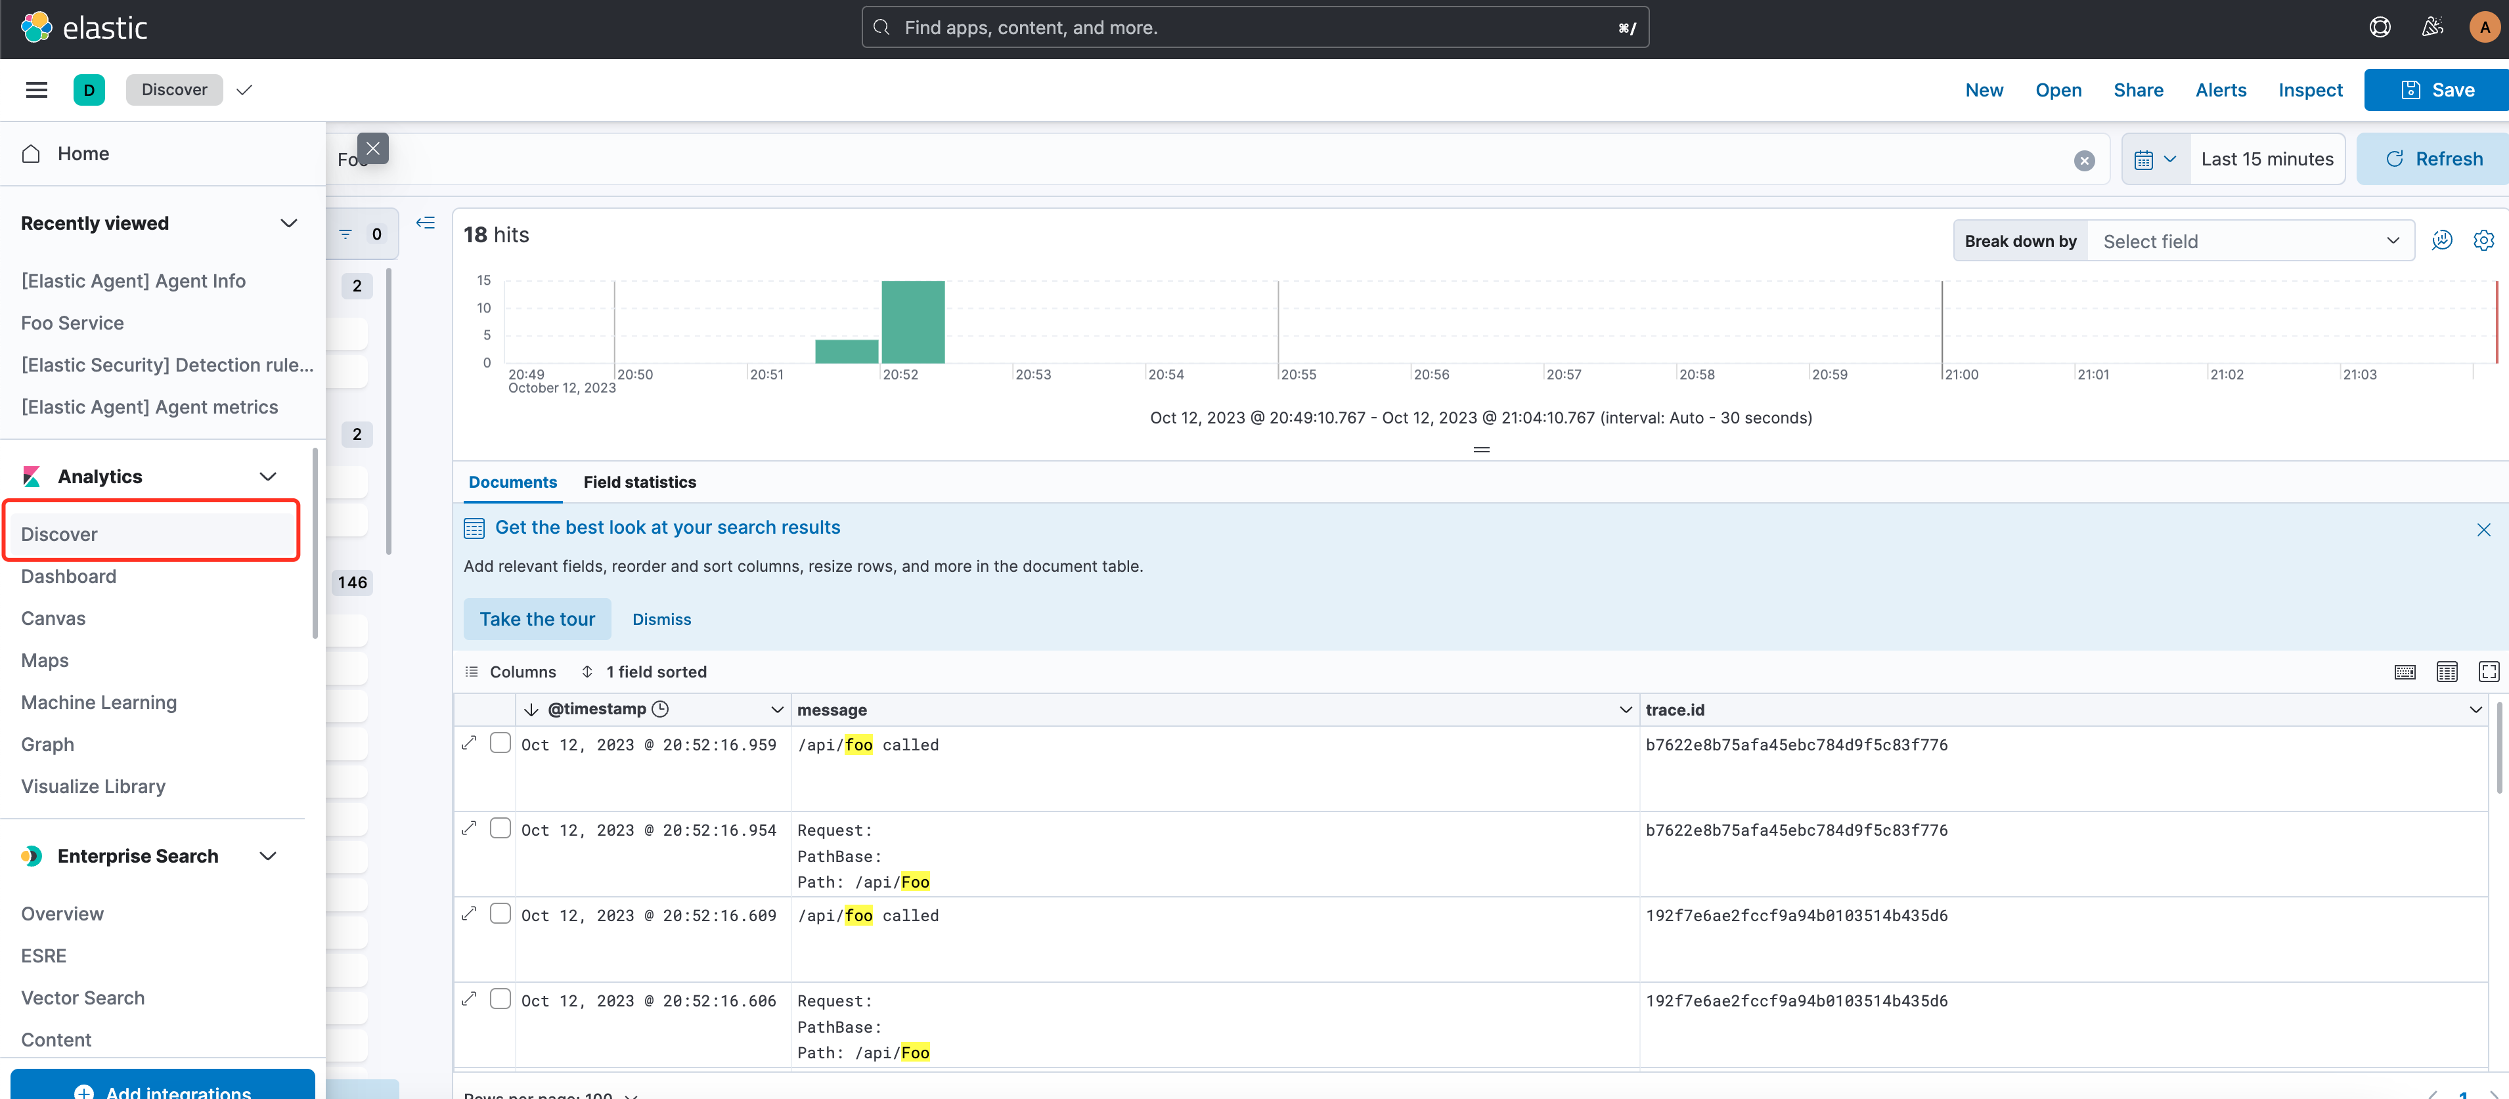Expand document at 20:52:16.954
The height and width of the screenshot is (1099, 2509).
[468, 829]
